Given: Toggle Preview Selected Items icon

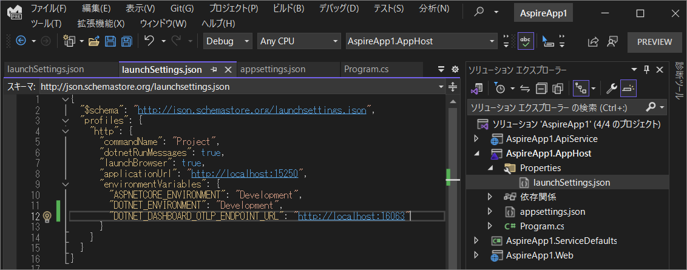Looking at the screenshot, I should (x=629, y=88).
